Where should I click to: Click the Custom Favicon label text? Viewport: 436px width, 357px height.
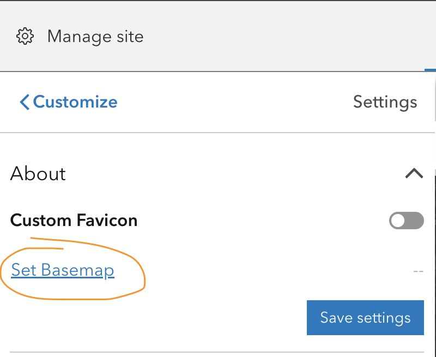point(74,221)
